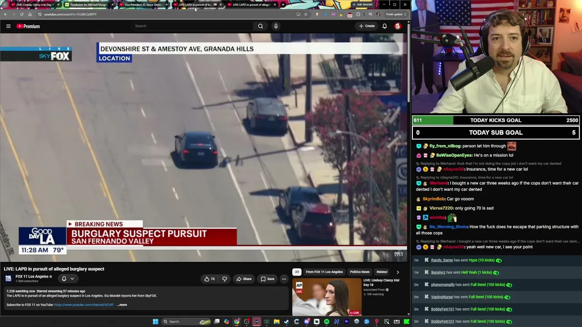Viewport: 582px width, 327px height.
Task: Switch to the Lindsay Clancy trial tab
Action: coord(35,5)
